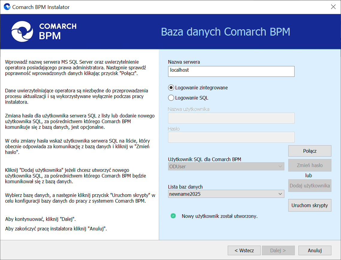Select Logowanie zintegrowane radio button

(171, 88)
